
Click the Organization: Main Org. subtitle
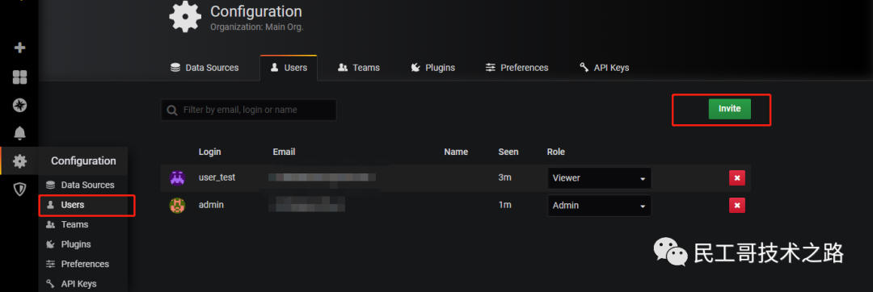(x=257, y=27)
